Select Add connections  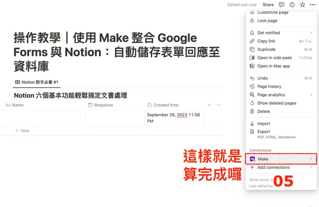(281, 167)
